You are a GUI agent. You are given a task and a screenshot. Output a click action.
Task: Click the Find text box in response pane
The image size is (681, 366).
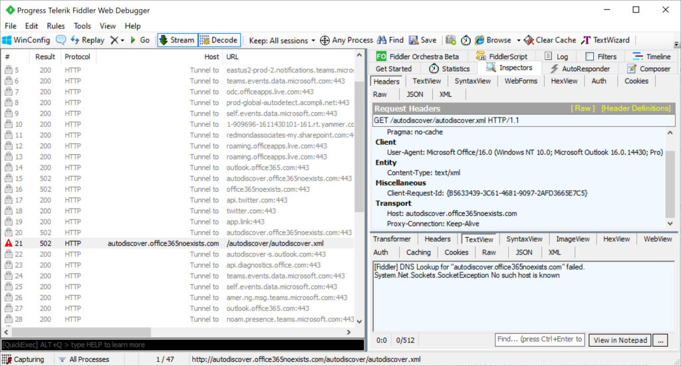(540, 339)
